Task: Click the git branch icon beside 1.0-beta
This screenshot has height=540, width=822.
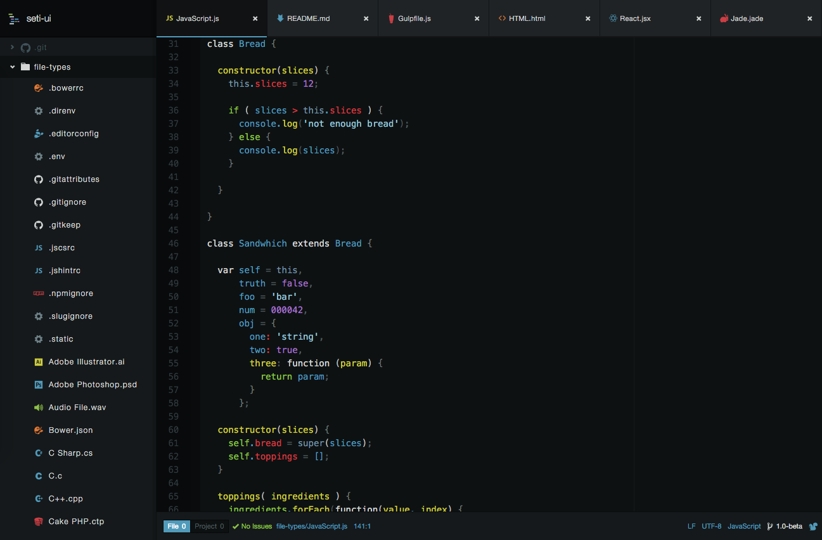Action: pos(769,526)
